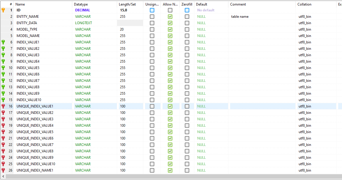The height and width of the screenshot is (180, 342).
Task: Click red unique key icon for UNIQUE_INDEX_VALUE3
Action: point(3,119)
